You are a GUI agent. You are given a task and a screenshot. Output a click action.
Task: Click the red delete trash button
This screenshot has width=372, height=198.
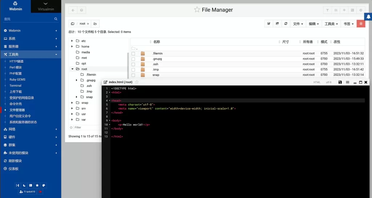coord(361,24)
